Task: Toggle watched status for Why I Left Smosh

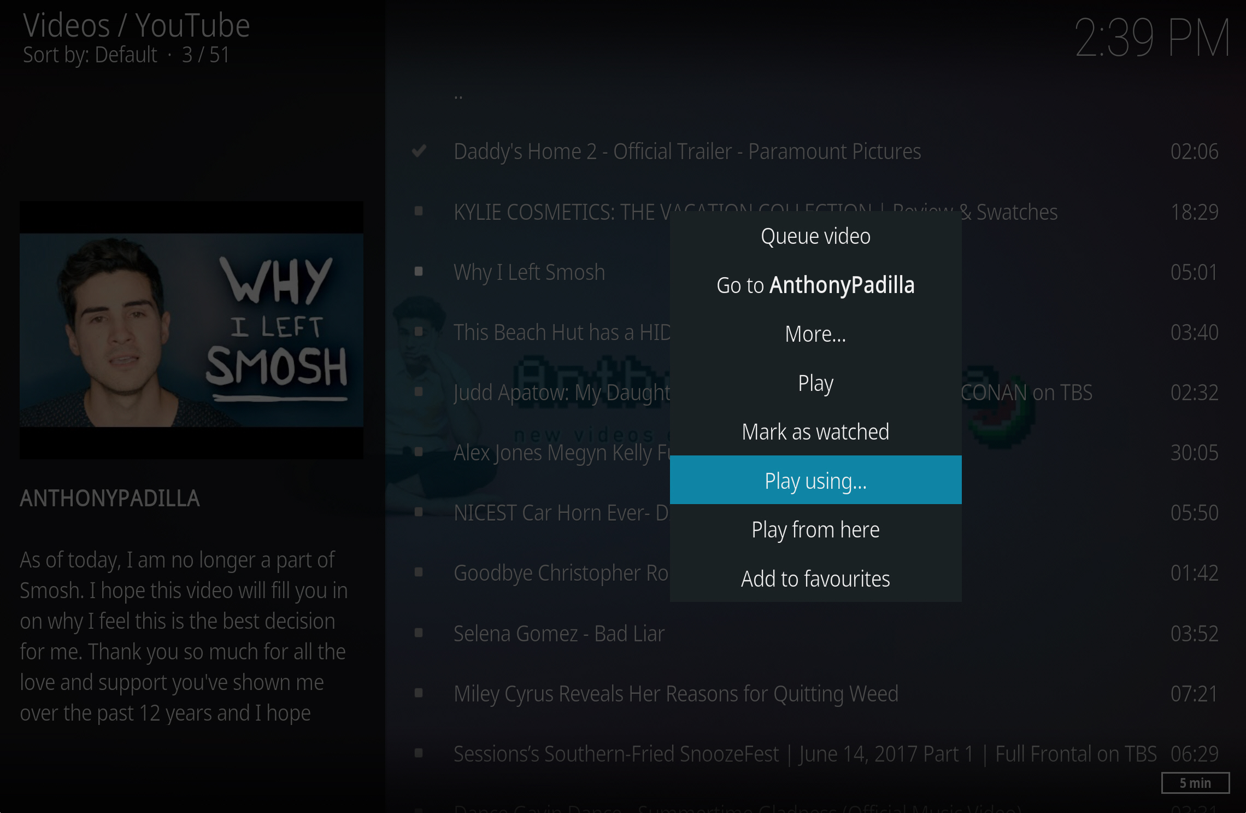Action: click(x=815, y=431)
